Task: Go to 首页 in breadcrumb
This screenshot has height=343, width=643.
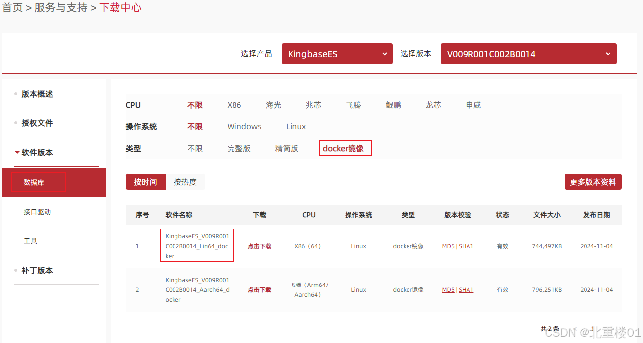Action: pyautogui.click(x=13, y=7)
